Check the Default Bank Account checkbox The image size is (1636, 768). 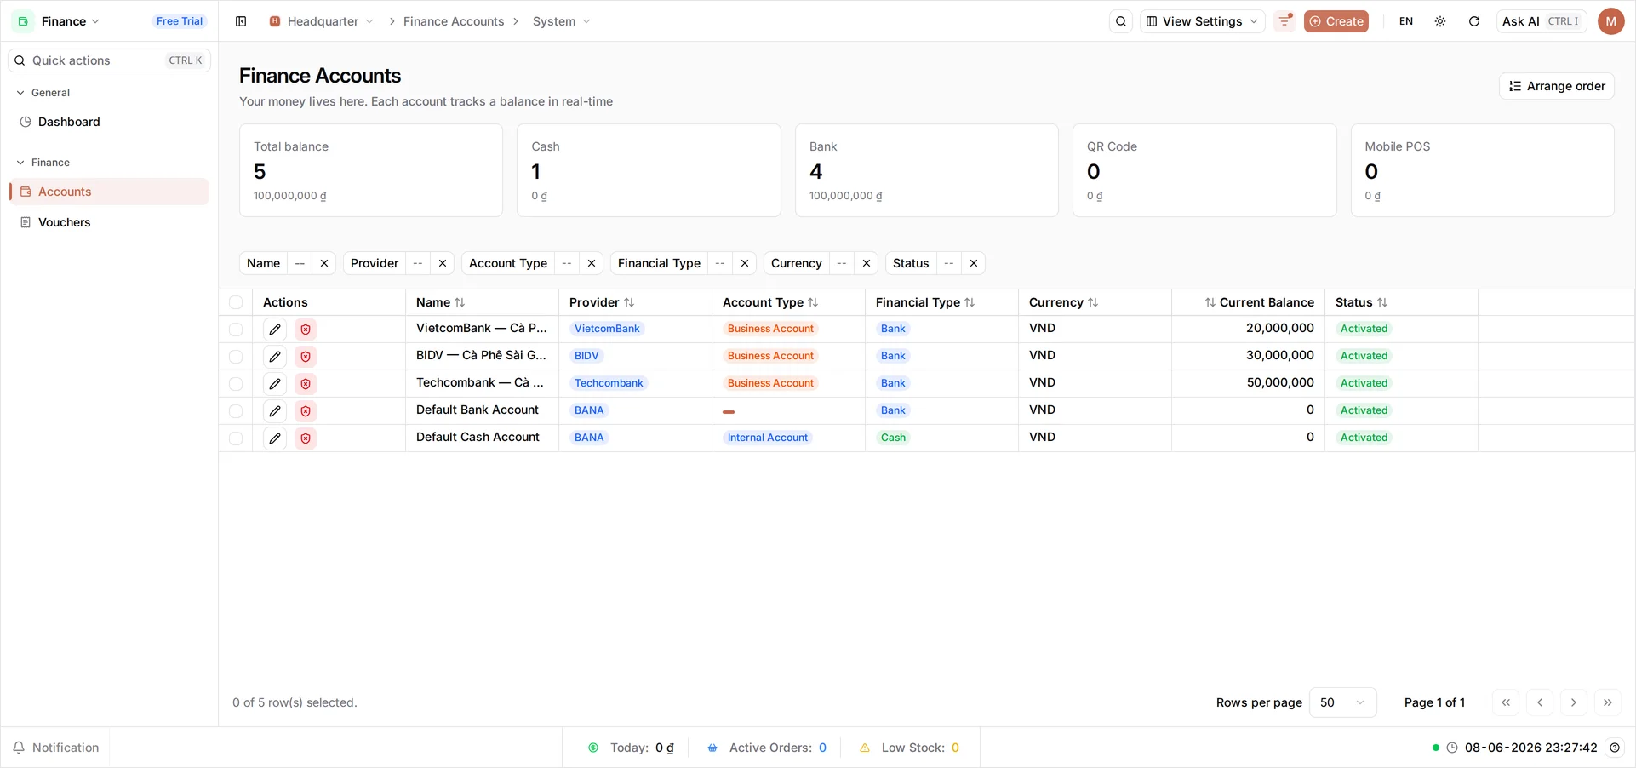(236, 411)
